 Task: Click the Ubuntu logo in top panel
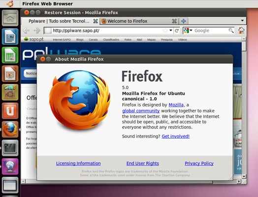(x=10, y=3)
